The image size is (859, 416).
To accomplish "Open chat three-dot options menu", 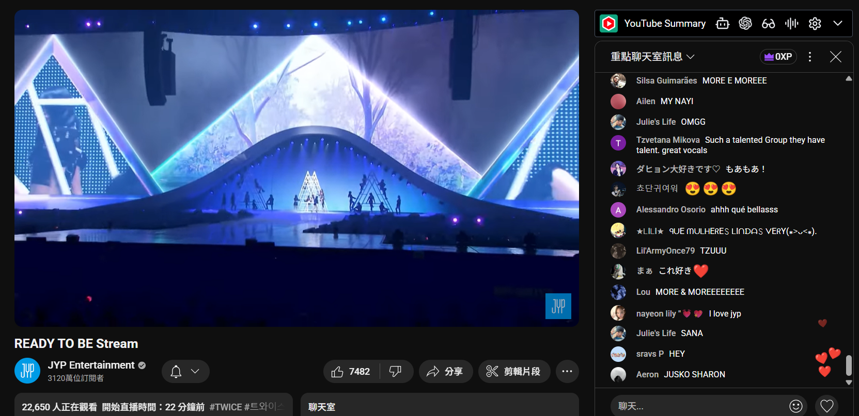I will 809,57.
